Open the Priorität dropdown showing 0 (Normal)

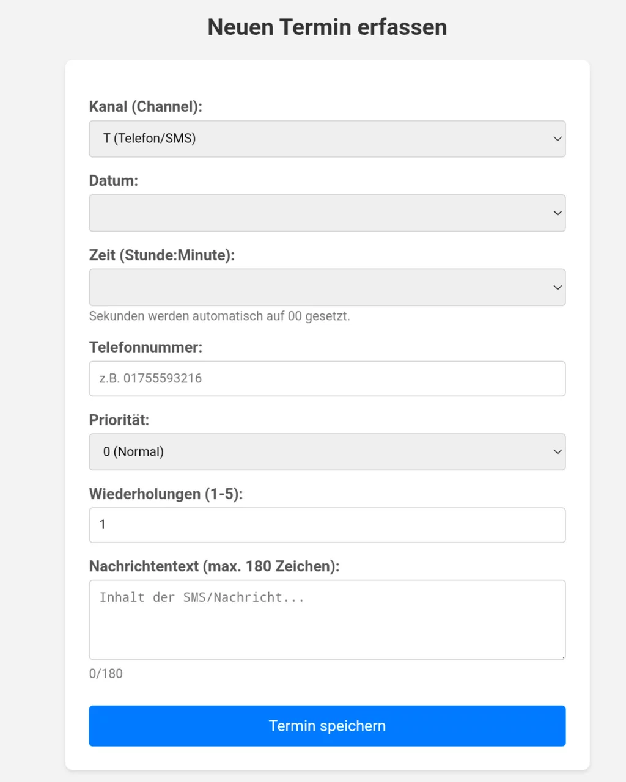tap(327, 452)
